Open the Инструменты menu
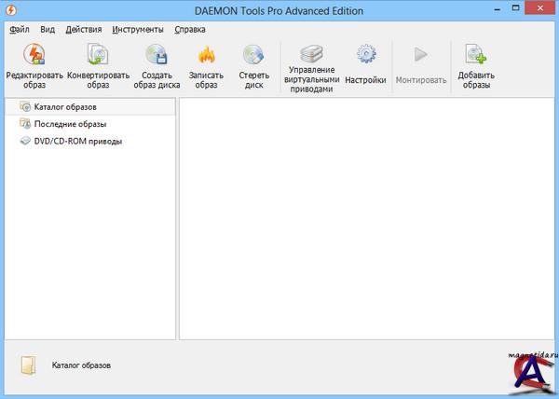559x399 pixels. coord(138,30)
